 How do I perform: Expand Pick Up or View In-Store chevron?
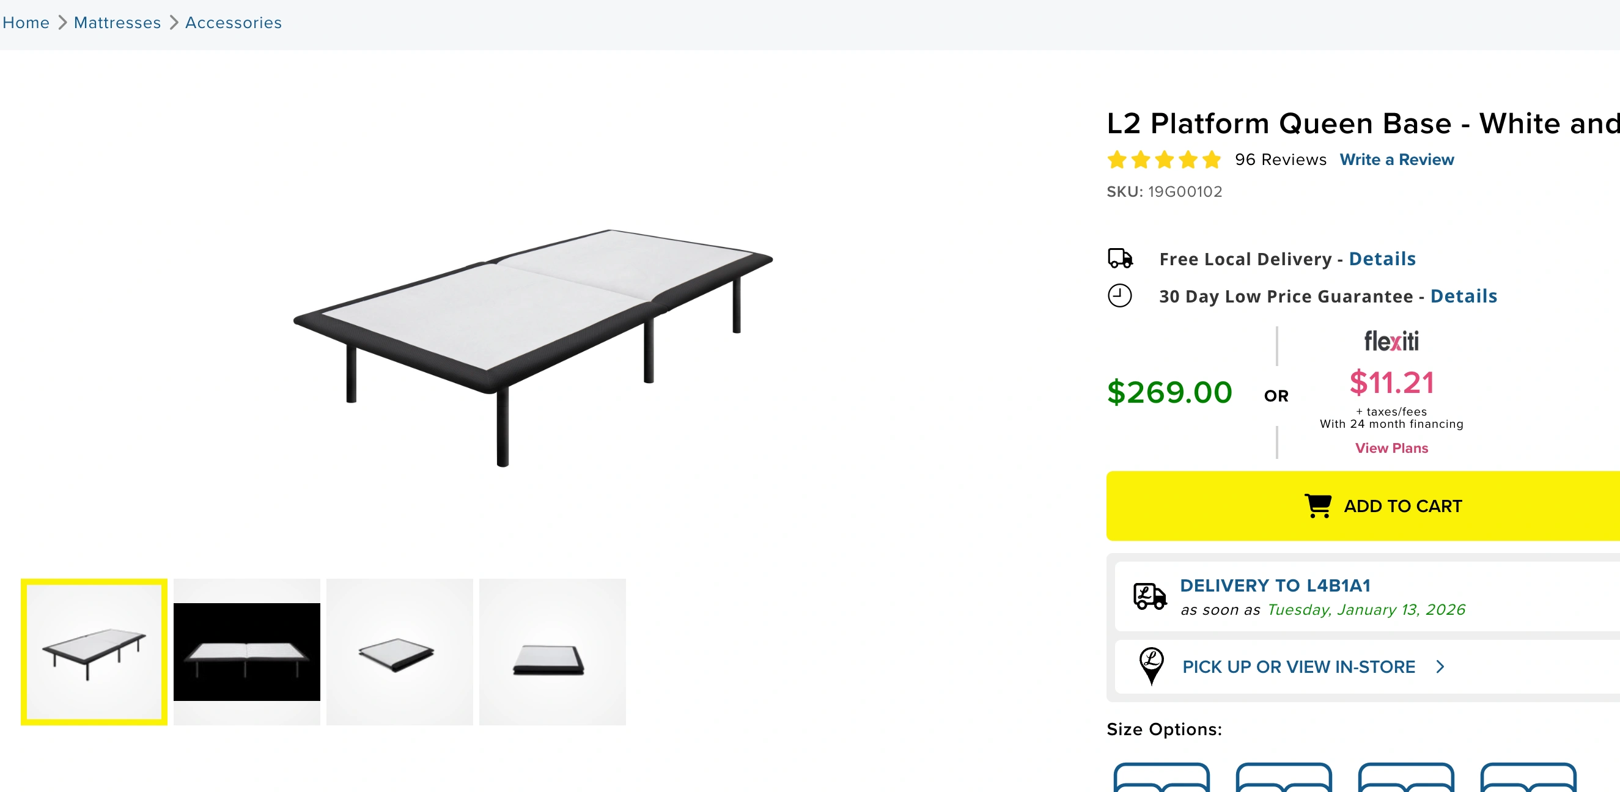point(1440,666)
